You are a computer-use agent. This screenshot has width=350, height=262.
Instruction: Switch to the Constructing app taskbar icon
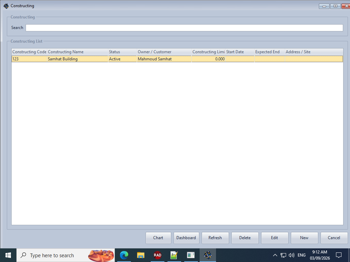207,255
